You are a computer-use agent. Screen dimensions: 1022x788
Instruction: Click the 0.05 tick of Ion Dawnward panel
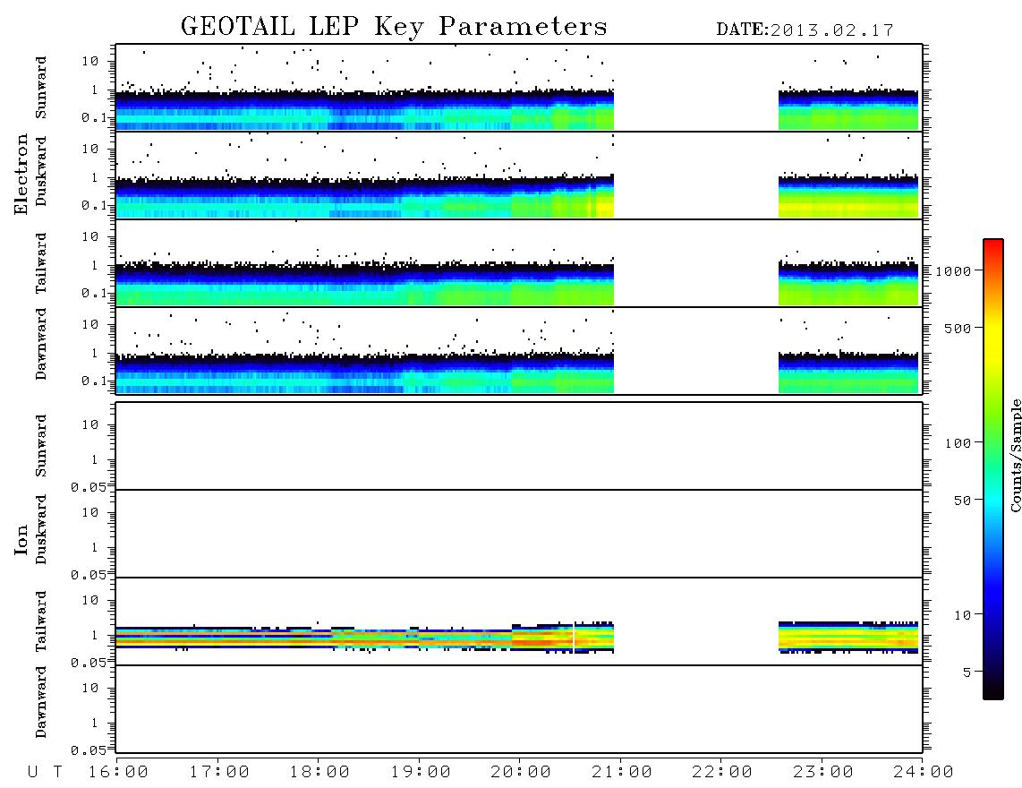(x=88, y=750)
